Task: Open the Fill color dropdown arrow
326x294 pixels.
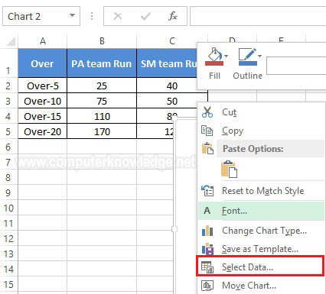Action: (226, 57)
